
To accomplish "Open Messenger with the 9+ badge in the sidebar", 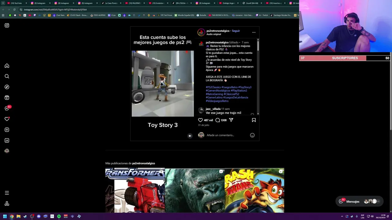I will pos(7,108).
